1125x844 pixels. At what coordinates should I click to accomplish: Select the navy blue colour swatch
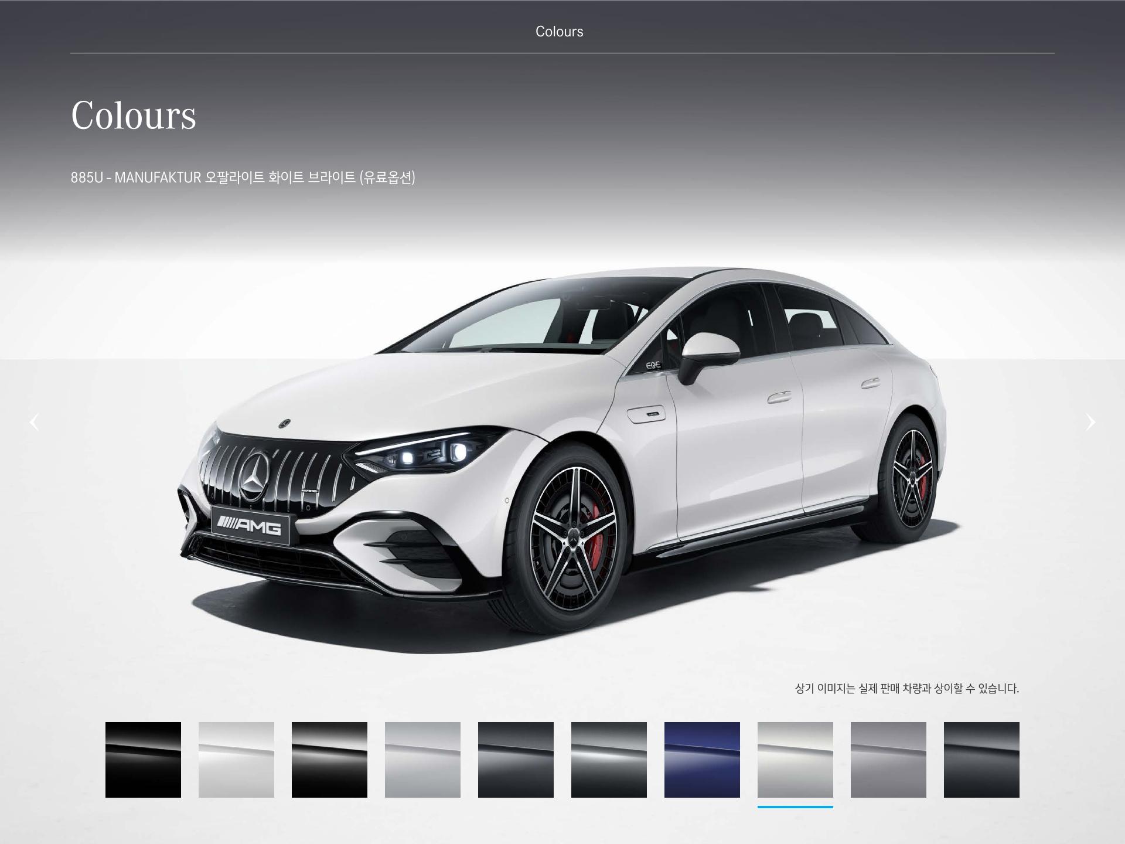[702, 760]
